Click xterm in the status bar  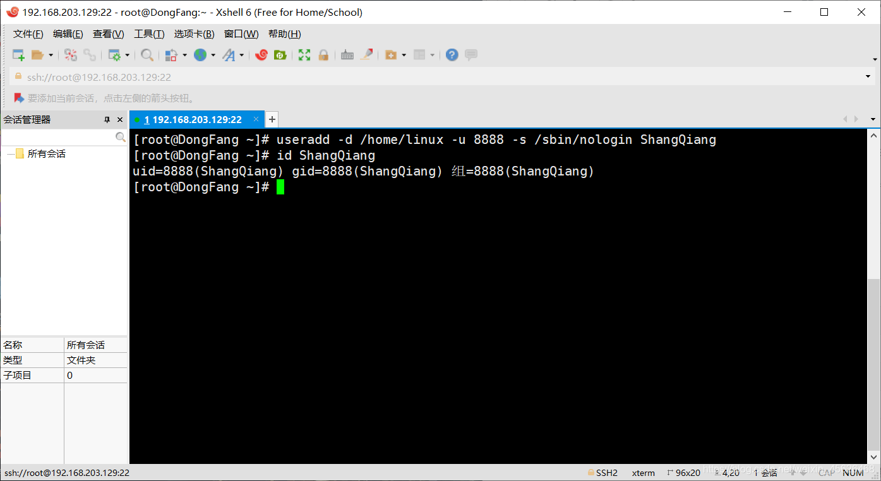tap(643, 473)
